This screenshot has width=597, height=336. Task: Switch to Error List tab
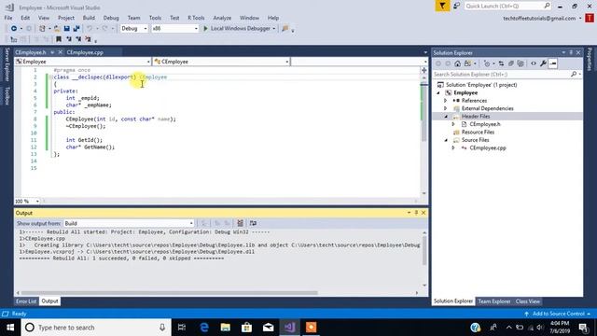pos(26,301)
